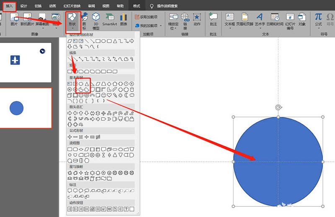335x217 pixels.
Task: Insert a picture with 图片 button
Action: [x=14, y=19]
